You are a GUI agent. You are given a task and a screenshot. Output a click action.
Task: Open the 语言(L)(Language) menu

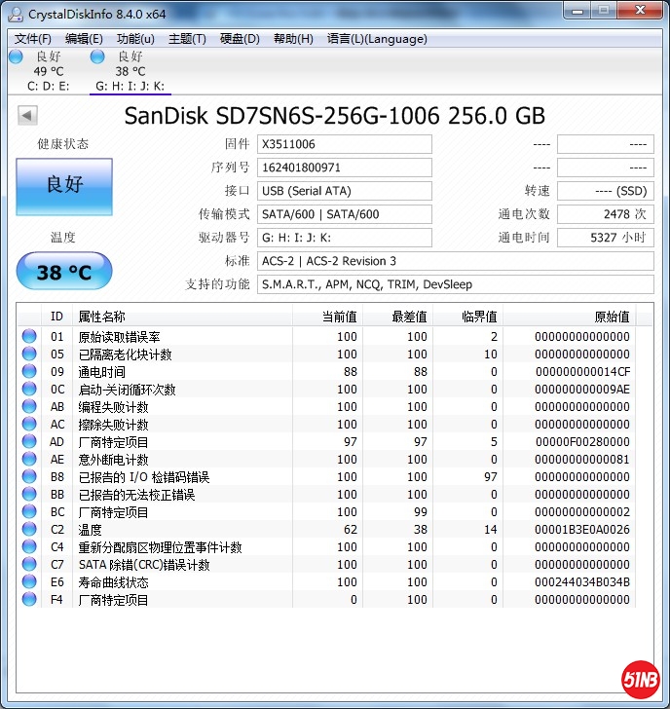click(x=377, y=39)
